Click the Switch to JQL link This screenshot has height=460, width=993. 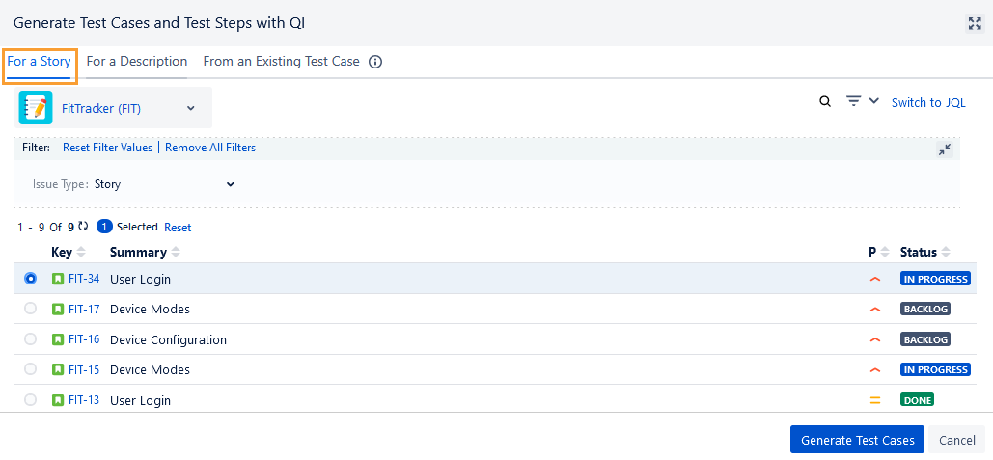(x=928, y=103)
